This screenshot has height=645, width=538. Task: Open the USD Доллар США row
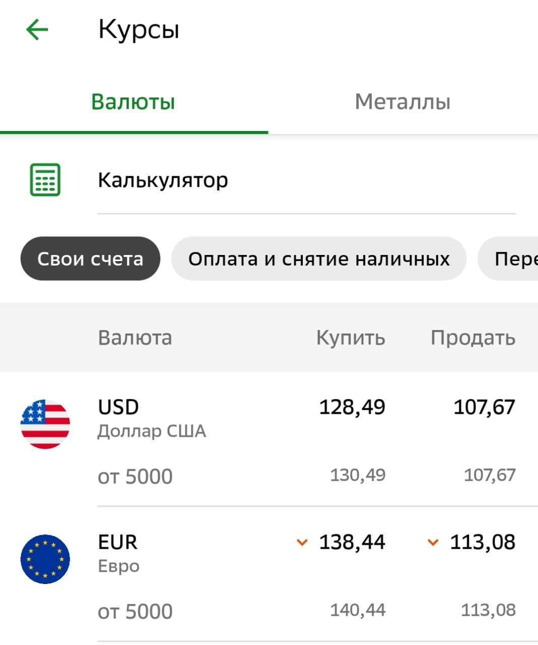click(x=152, y=418)
